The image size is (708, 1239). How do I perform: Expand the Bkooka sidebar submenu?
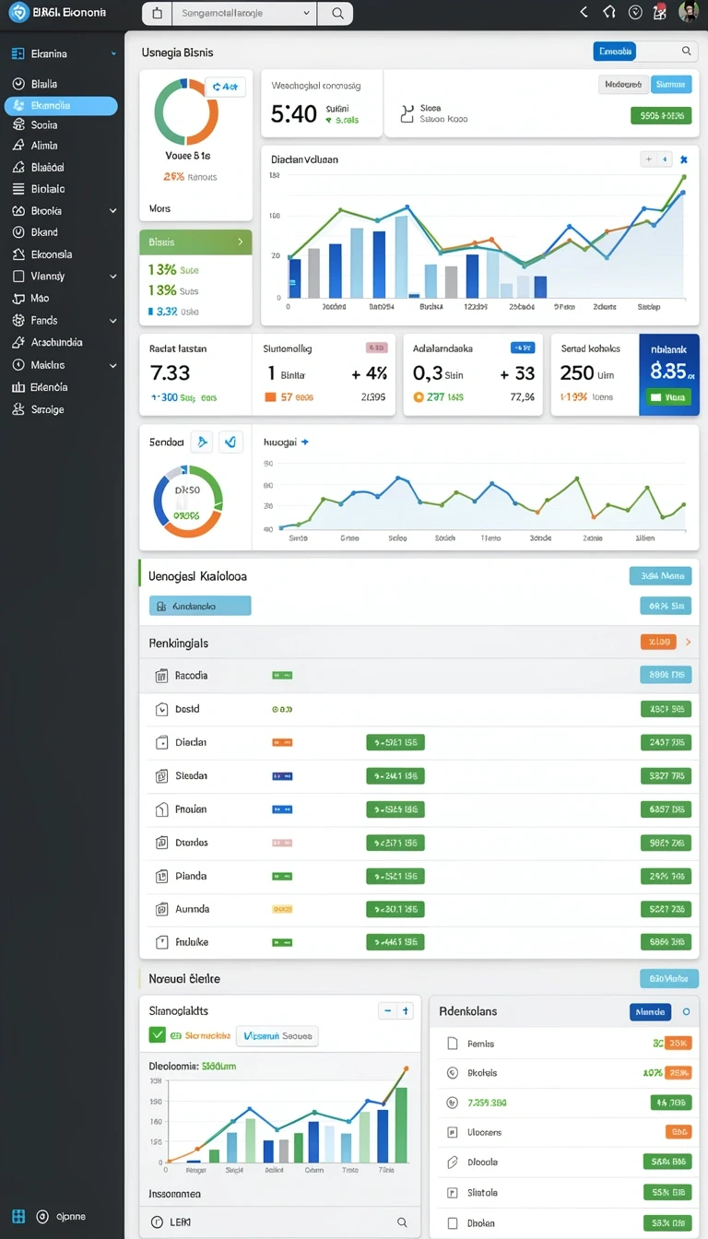[113, 211]
